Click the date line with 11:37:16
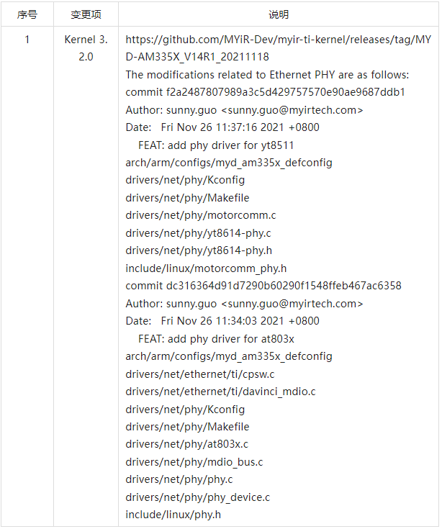Screen dimensions: 442x529 (222, 127)
